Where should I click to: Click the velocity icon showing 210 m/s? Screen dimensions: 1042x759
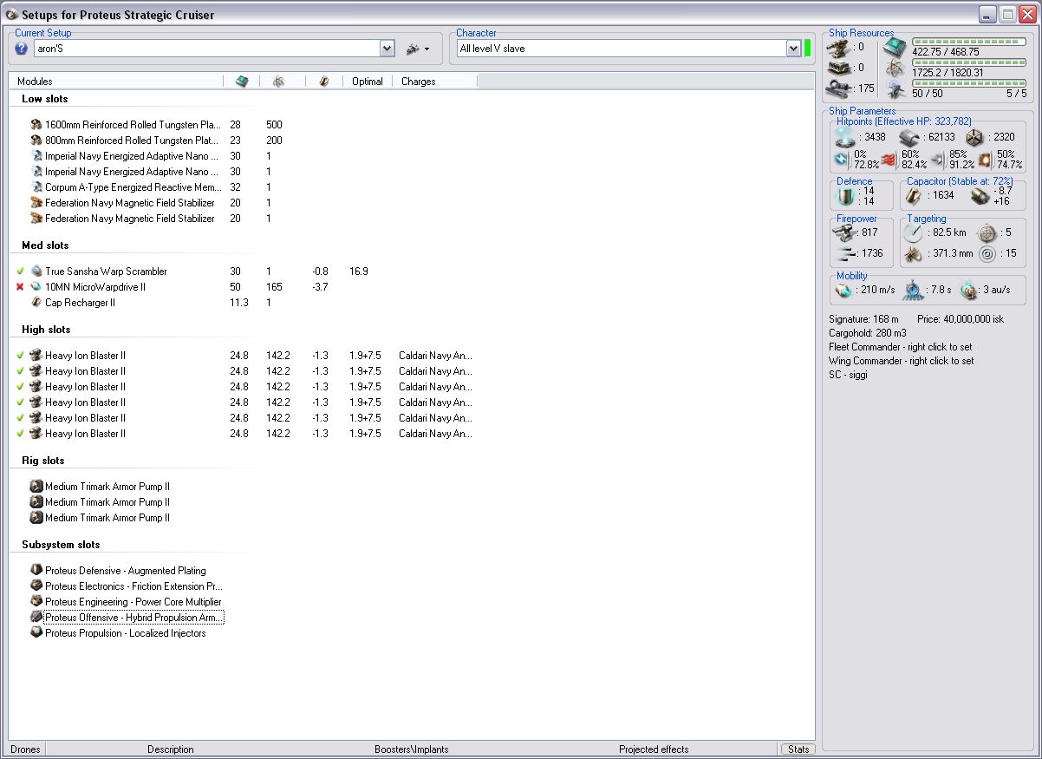(x=843, y=290)
